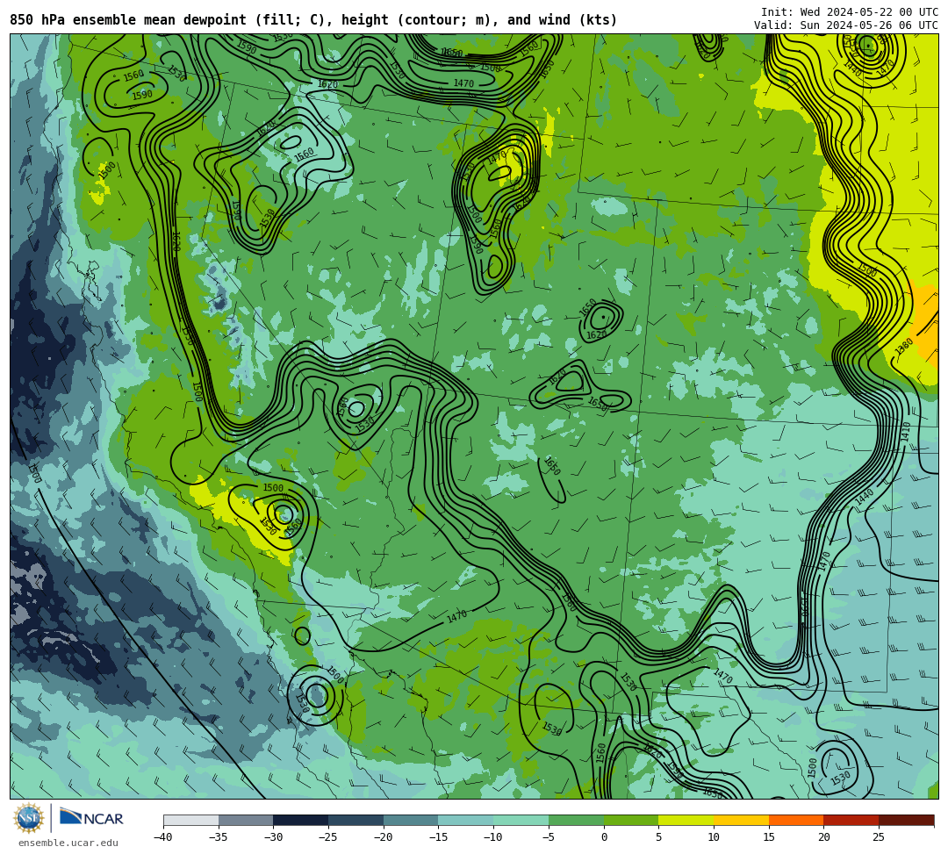
Task: Click the orange swatch between 15 and 20
Action: (796, 820)
